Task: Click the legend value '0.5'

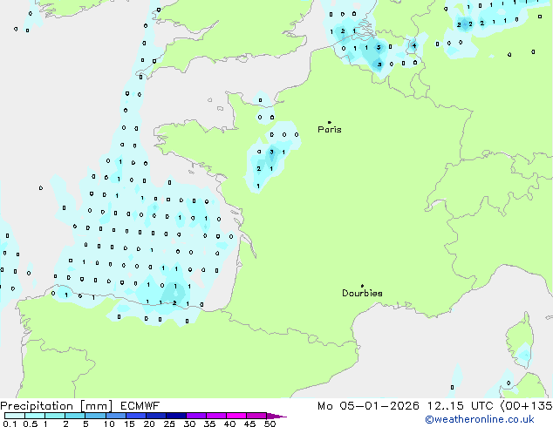Action: [x=30, y=424]
